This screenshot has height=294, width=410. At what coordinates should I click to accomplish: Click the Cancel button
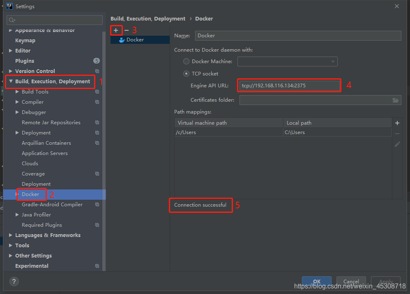coord(351,281)
